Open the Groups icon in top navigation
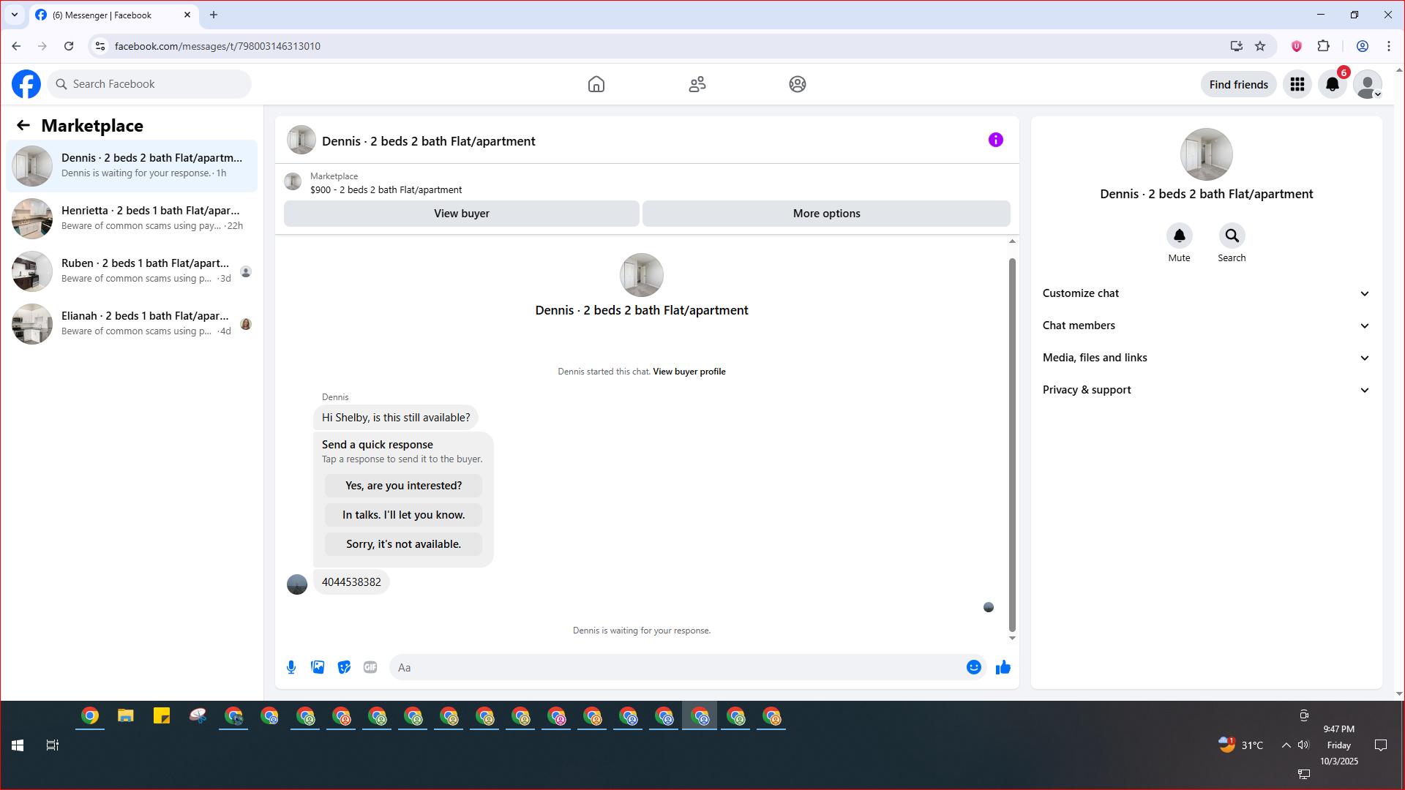 [798, 84]
